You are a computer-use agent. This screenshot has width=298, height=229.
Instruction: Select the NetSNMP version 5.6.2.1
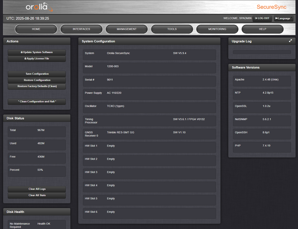(267, 119)
